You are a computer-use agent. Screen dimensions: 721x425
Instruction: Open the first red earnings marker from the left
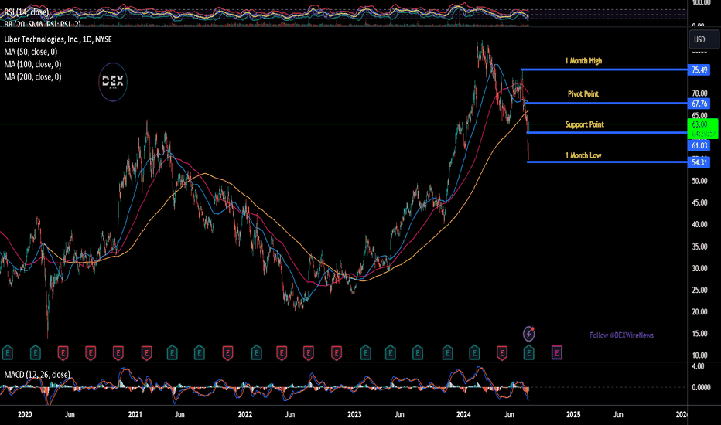click(63, 353)
